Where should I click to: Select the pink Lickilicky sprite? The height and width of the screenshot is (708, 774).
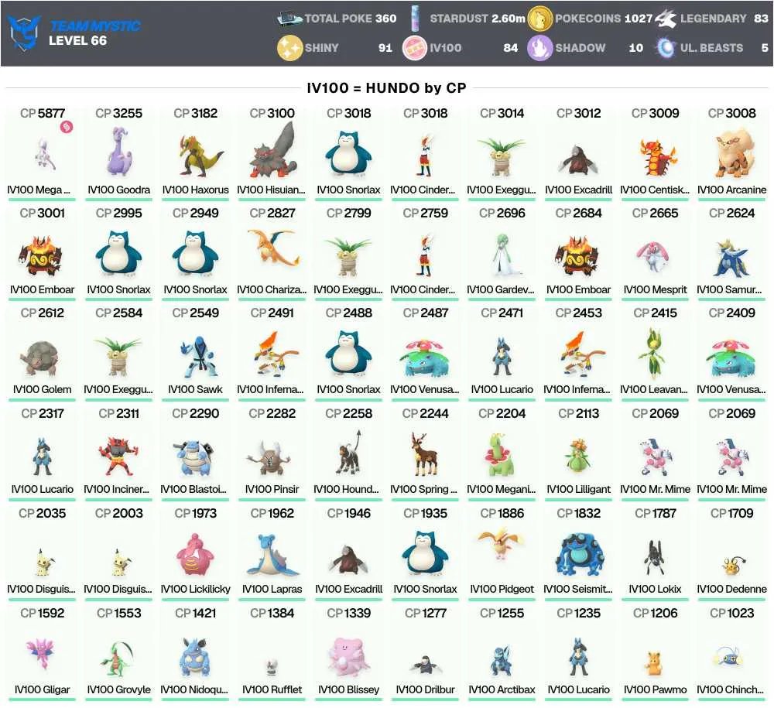coord(196,555)
